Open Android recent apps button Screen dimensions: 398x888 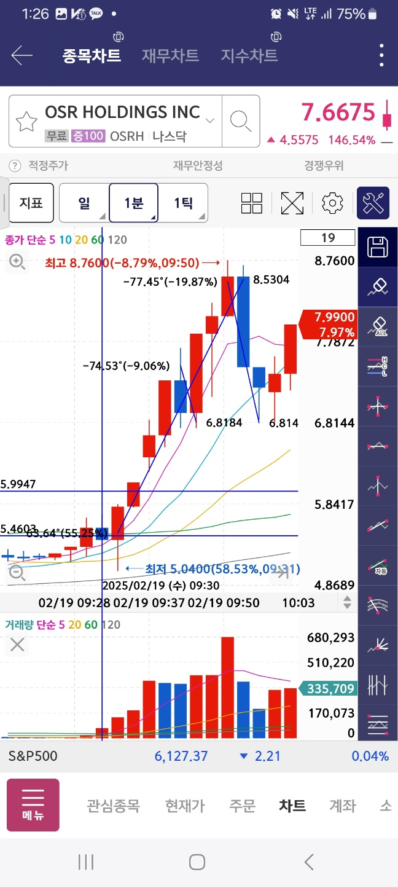pyautogui.click(x=86, y=862)
